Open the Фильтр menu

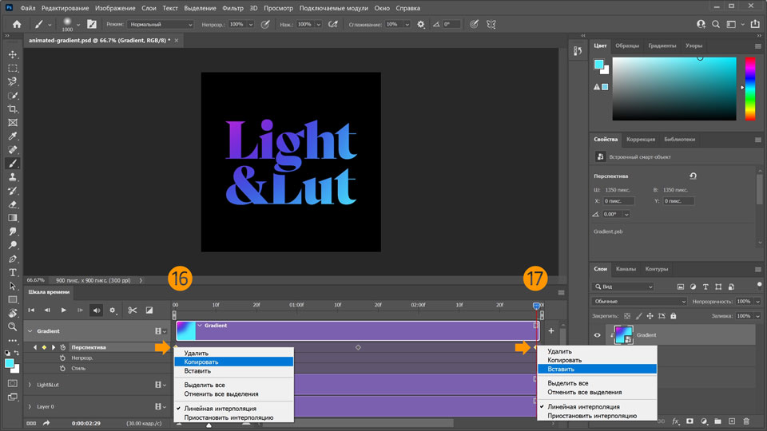coord(233,8)
